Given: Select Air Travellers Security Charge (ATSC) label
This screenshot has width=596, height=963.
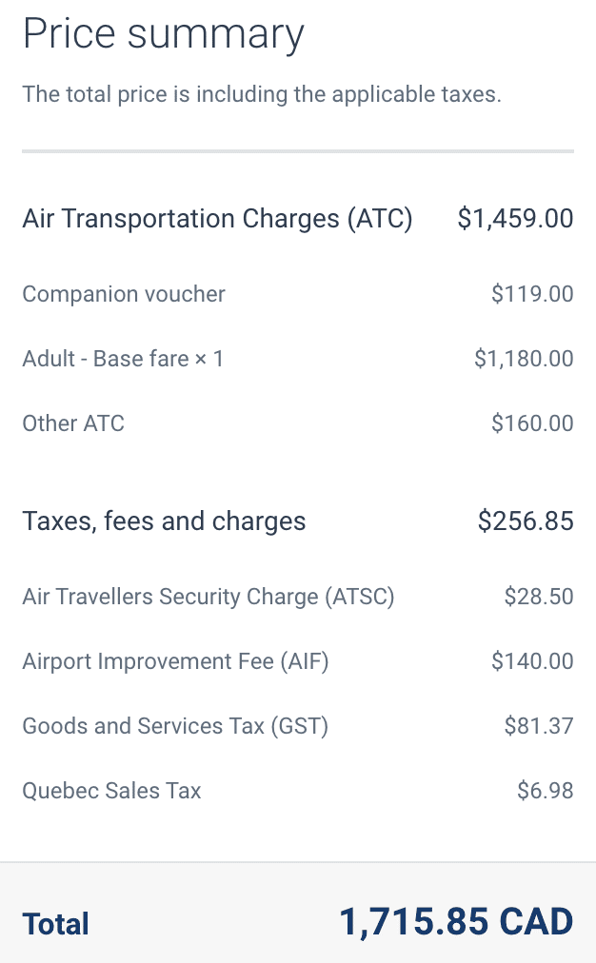Looking at the screenshot, I should point(208,597).
